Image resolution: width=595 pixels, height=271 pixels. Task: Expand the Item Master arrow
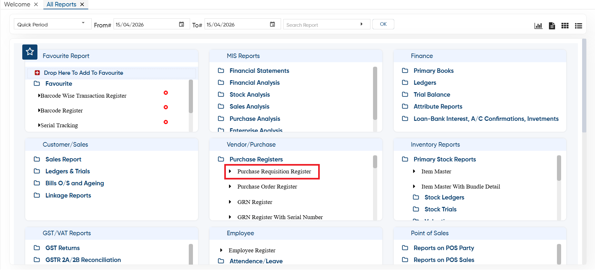pyautogui.click(x=414, y=171)
